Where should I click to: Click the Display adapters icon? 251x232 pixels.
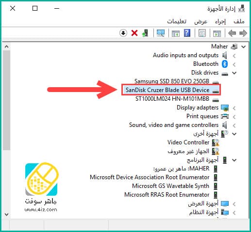(225, 108)
